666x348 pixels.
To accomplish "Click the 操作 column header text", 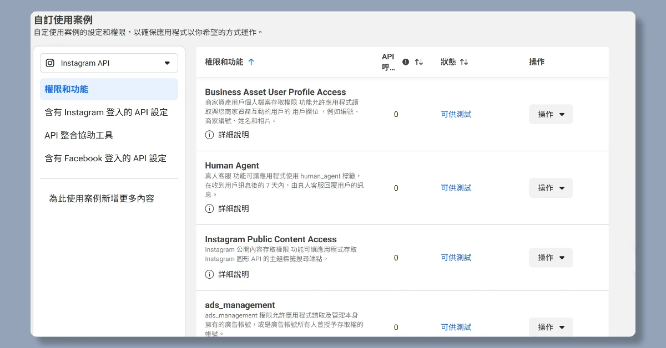I will pos(537,62).
